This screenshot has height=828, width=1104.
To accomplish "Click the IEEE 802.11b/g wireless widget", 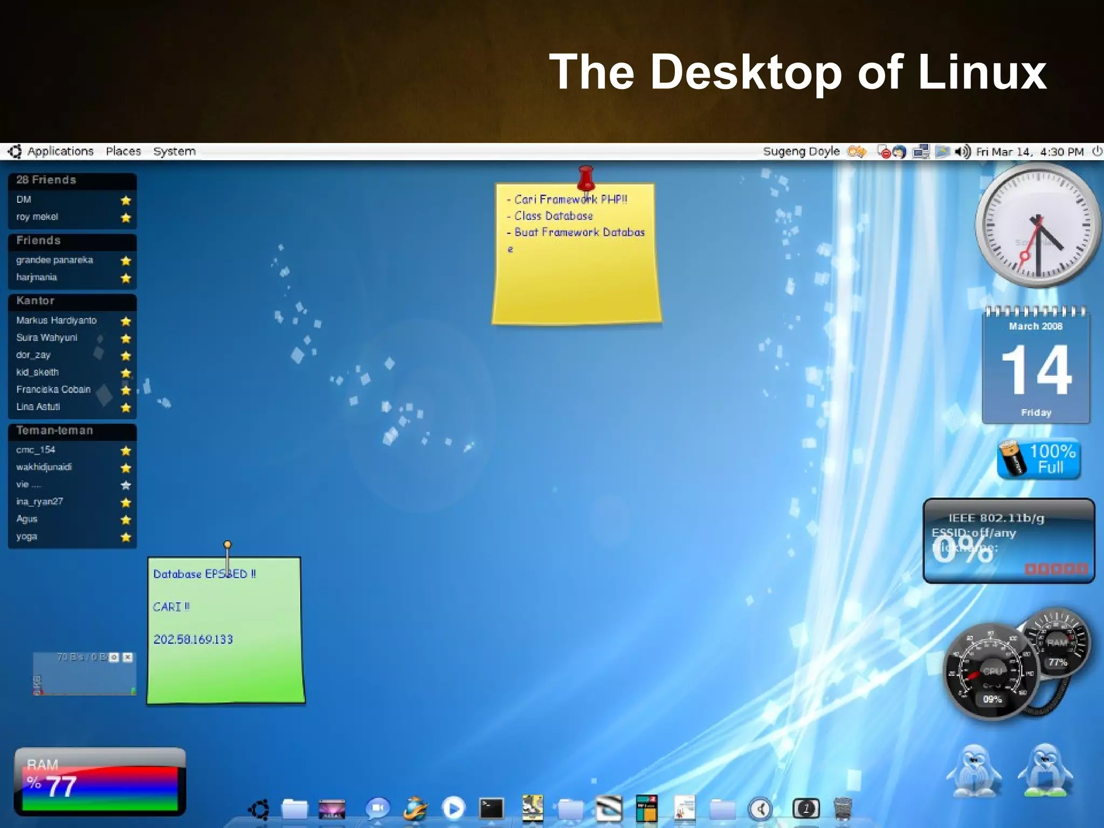I will click(1009, 541).
